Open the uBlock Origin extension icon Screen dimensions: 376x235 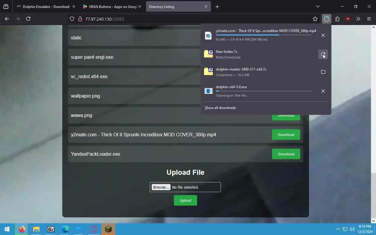pyautogui.click(x=348, y=19)
